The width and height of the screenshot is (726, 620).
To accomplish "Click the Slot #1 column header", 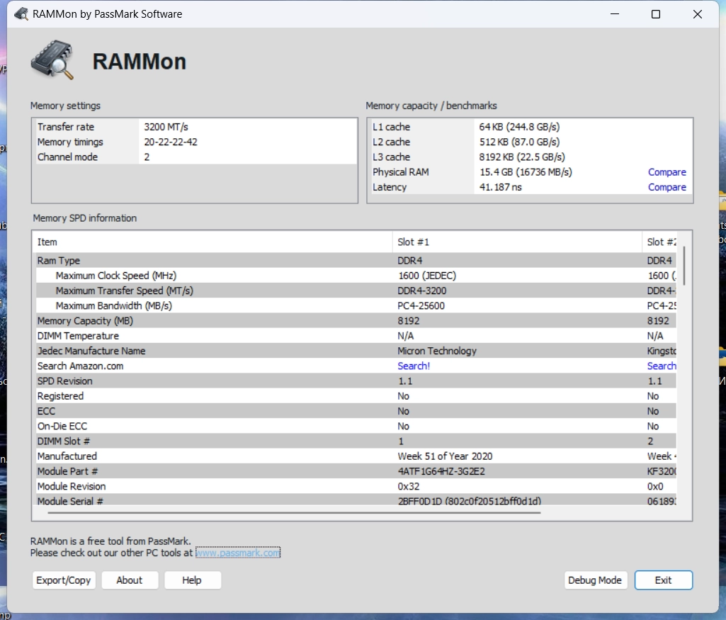I will coord(517,242).
